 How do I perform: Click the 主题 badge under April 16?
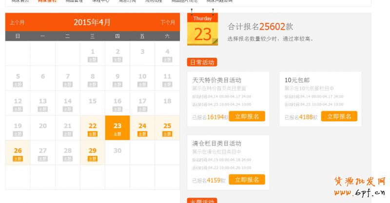117,109
